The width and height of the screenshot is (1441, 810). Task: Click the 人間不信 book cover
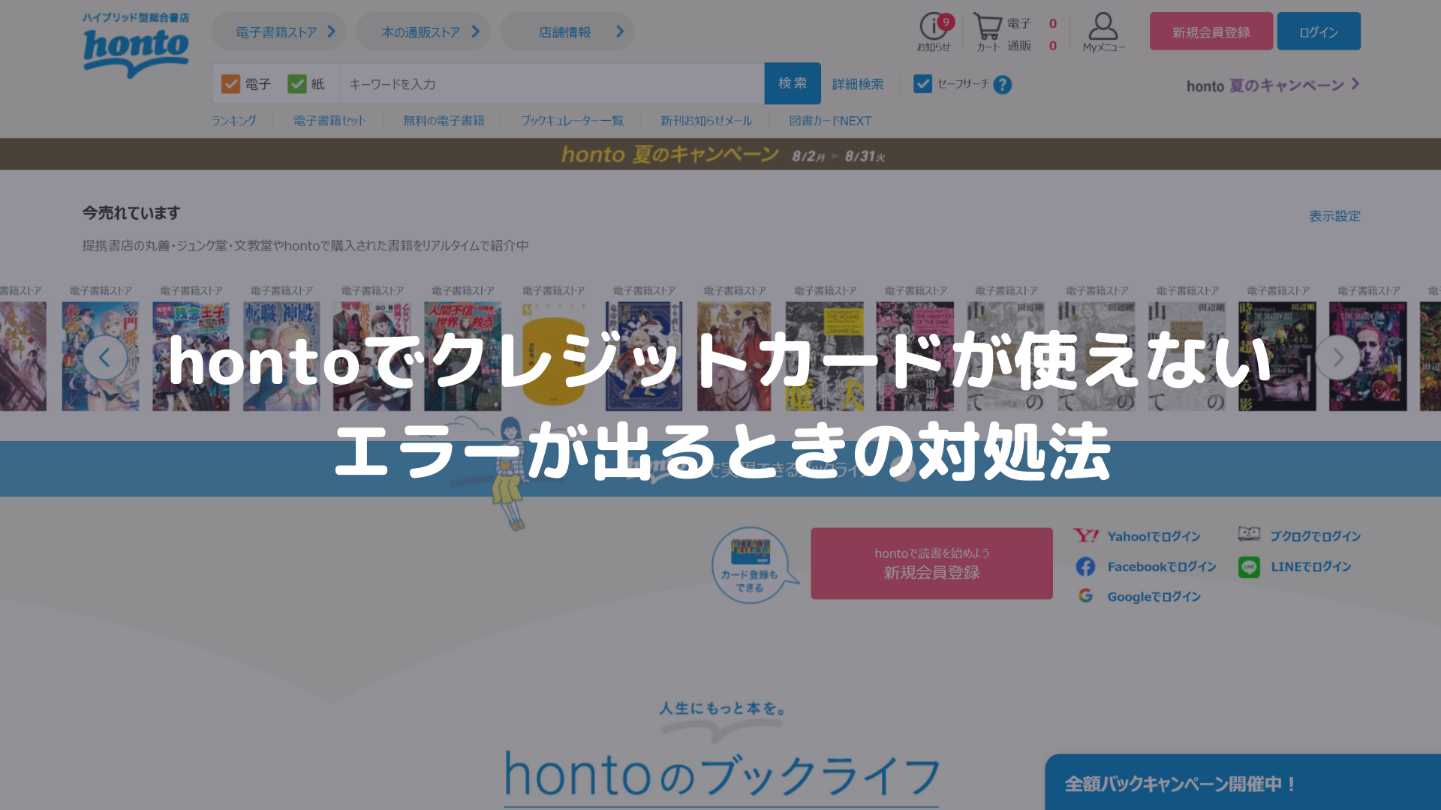[x=462, y=356]
